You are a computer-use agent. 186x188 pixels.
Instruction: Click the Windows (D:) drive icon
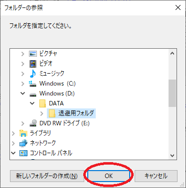33,94
